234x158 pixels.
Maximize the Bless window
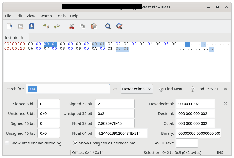(218, 7)
